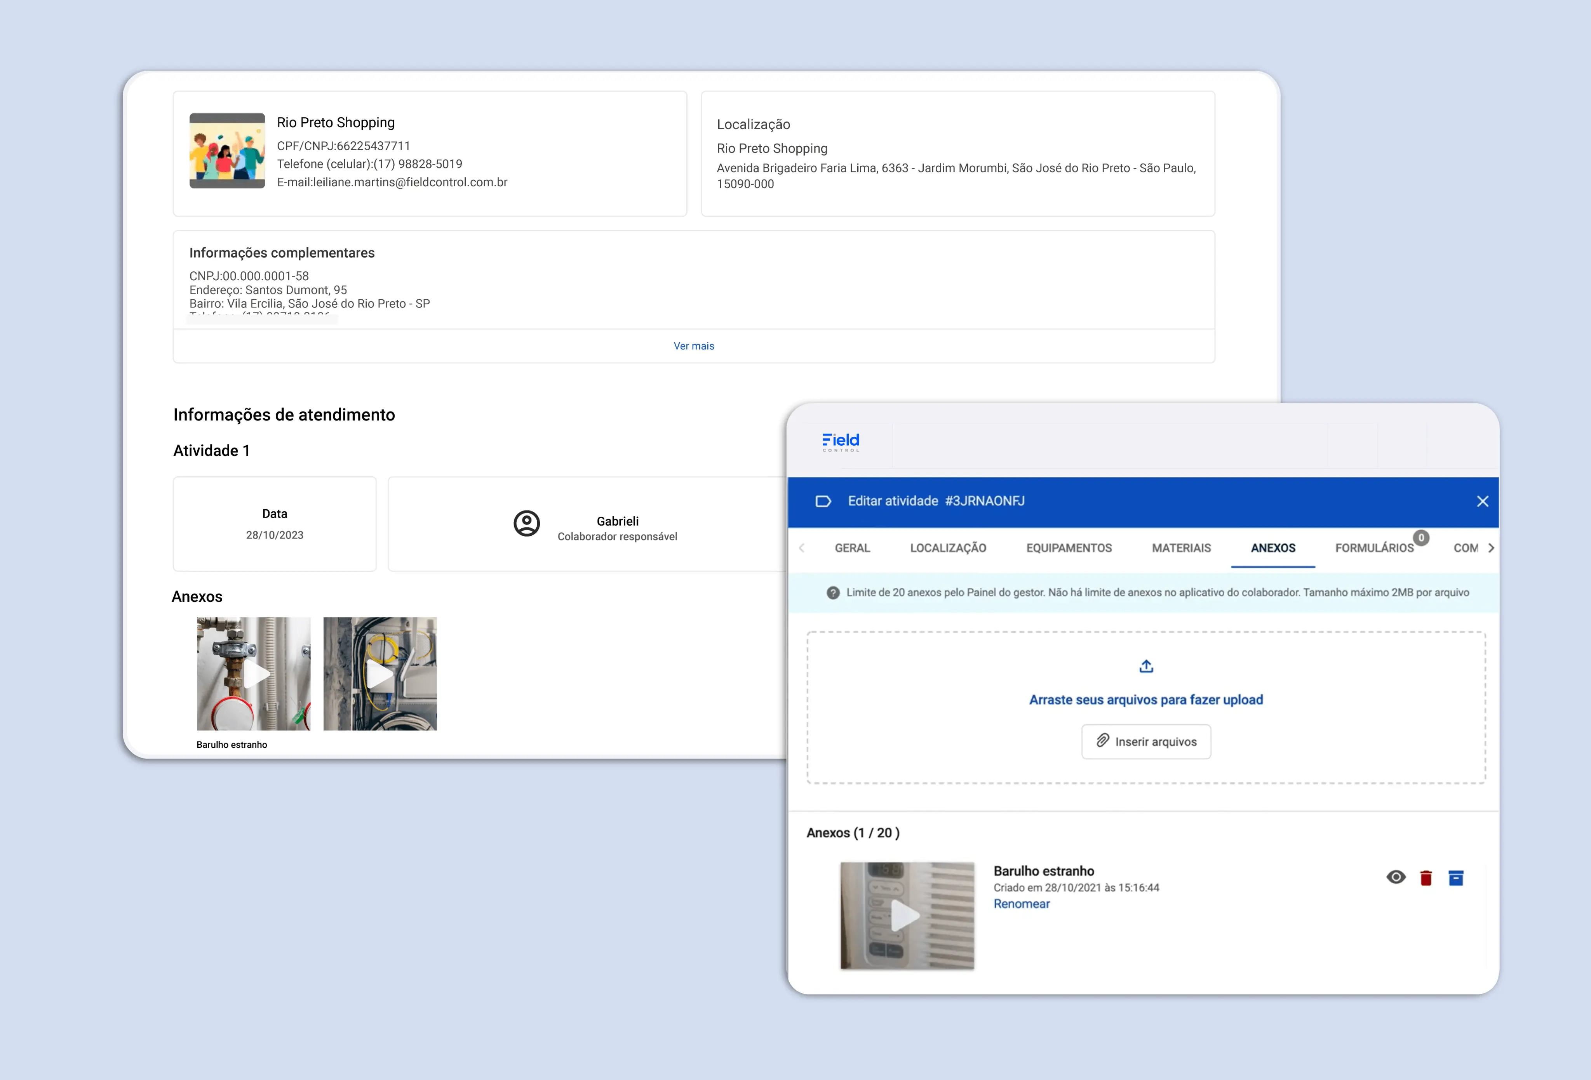Screen dimensions: 1591x1080
Task: Click the tag icon beside Editar atividade
Action: tap(823, 501)
